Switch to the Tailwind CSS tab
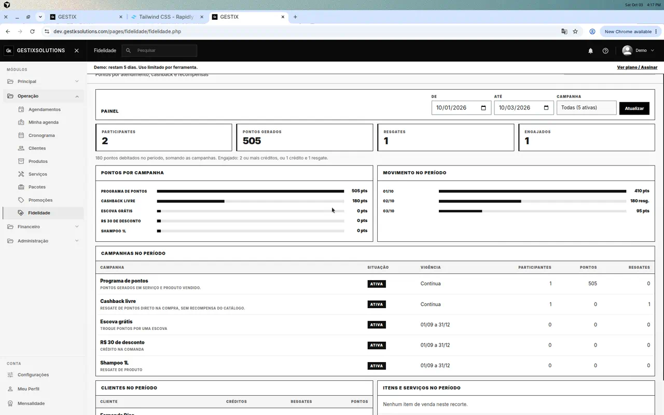Image resolution: width=664 pixels, height=415 pixels. click(168, 17)
